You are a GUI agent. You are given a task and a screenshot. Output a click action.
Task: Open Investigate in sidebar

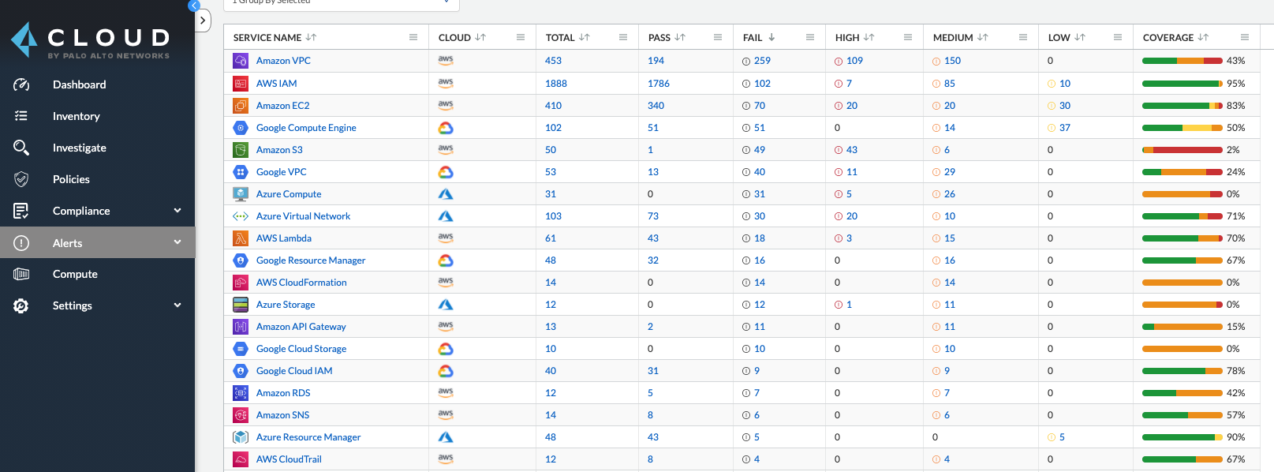(x=80, y=148)
